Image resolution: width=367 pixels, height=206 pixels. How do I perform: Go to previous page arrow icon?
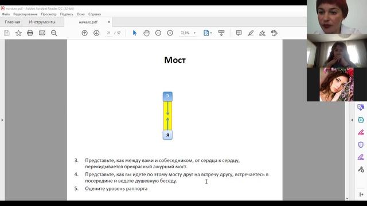point(84,33)
